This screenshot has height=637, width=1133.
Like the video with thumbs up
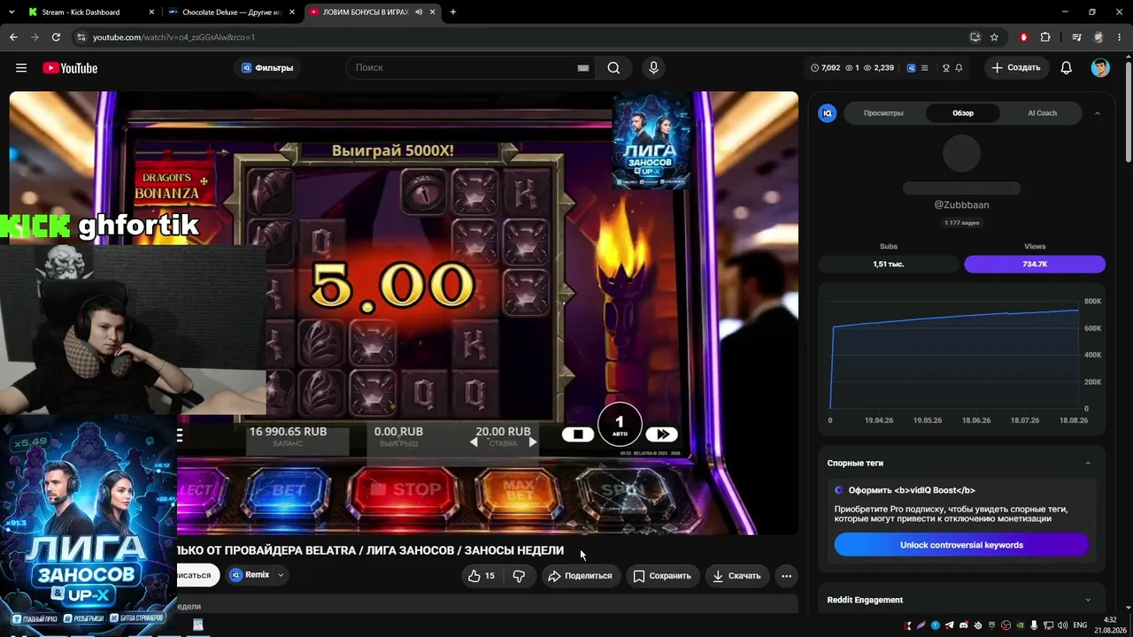(x=481, y=576)
